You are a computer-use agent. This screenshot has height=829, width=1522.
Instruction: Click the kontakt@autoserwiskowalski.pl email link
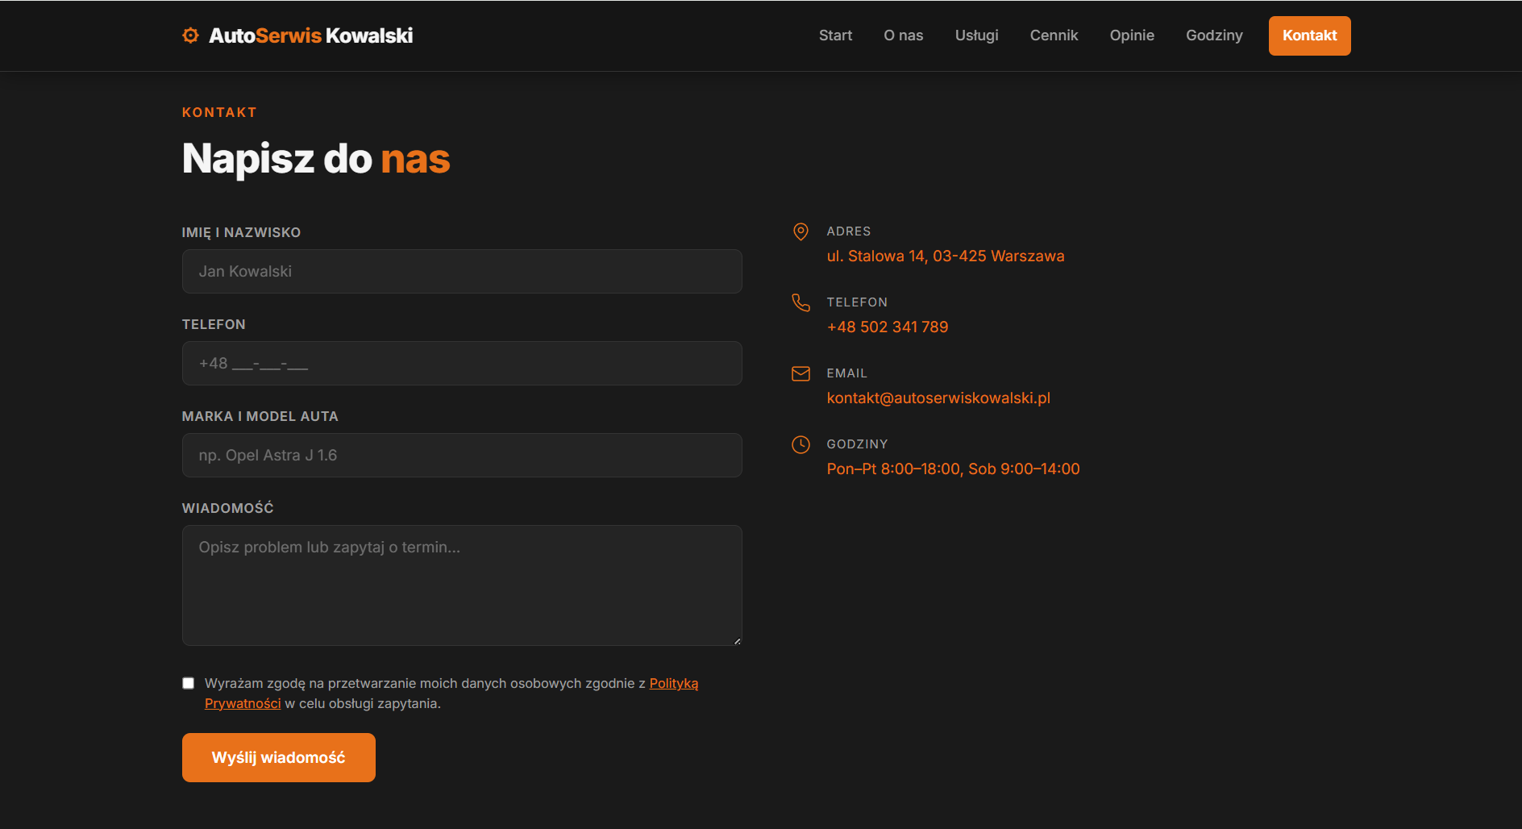tap(938, 398)
